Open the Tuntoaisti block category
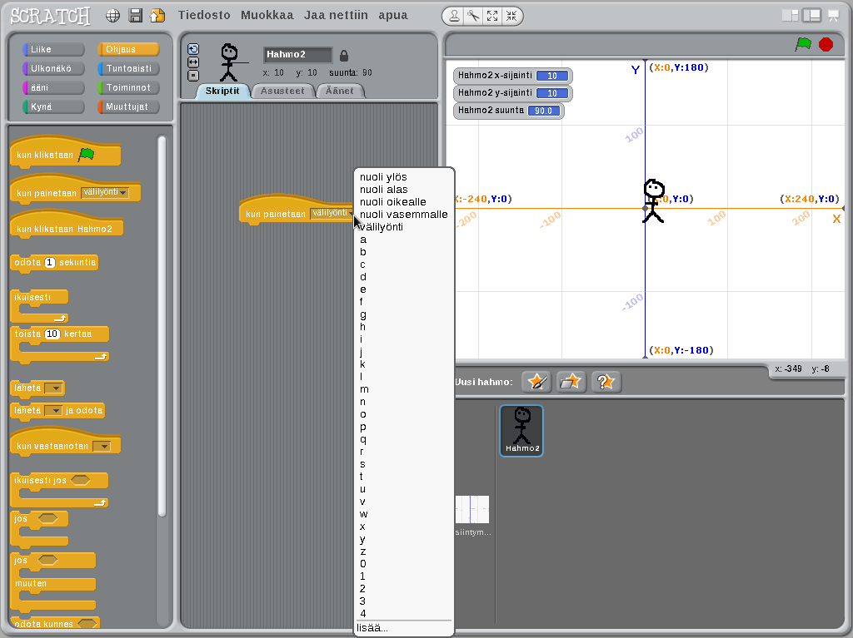853x638 pixels. 128,68
